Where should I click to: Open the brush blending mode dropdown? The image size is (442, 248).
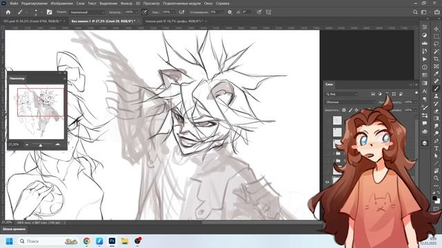(x=87, y=12)
